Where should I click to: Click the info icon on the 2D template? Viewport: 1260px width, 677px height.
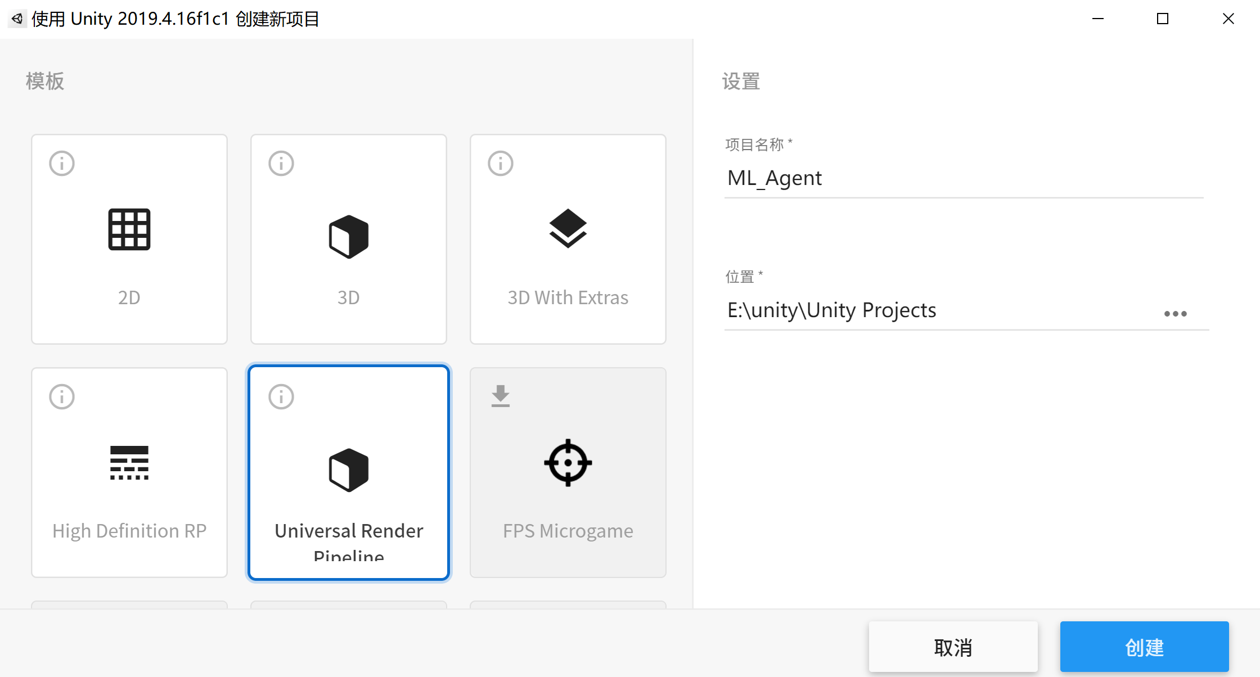tap(61, 163)
